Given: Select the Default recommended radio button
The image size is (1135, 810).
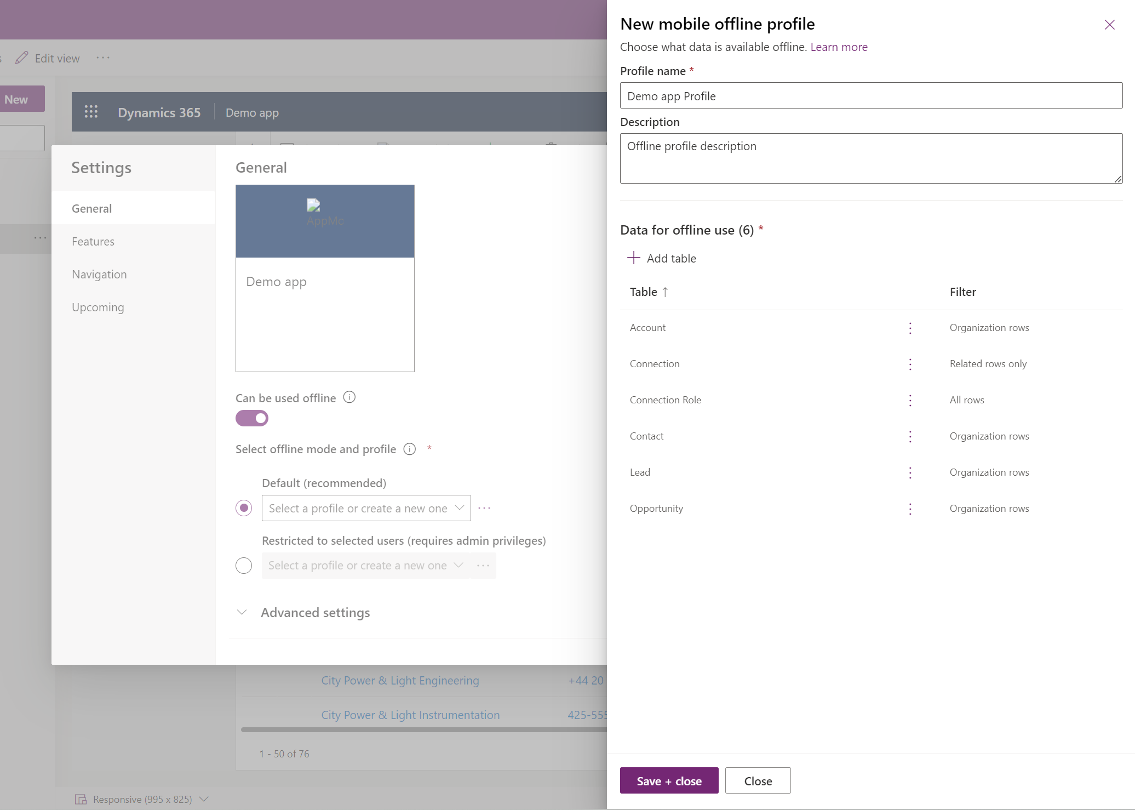Looking at the screenshot, I should tap(243, 507).
